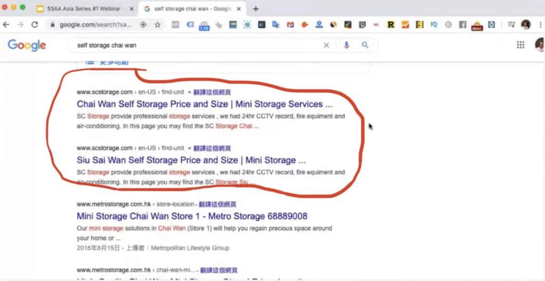Click the extension icon with blue number badge
The height and width of the screenshot is (281, 545).
[x=204, y=25]
